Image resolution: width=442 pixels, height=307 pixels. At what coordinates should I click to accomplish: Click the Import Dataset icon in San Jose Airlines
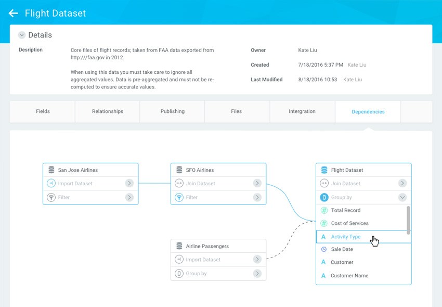pos(51,184)
